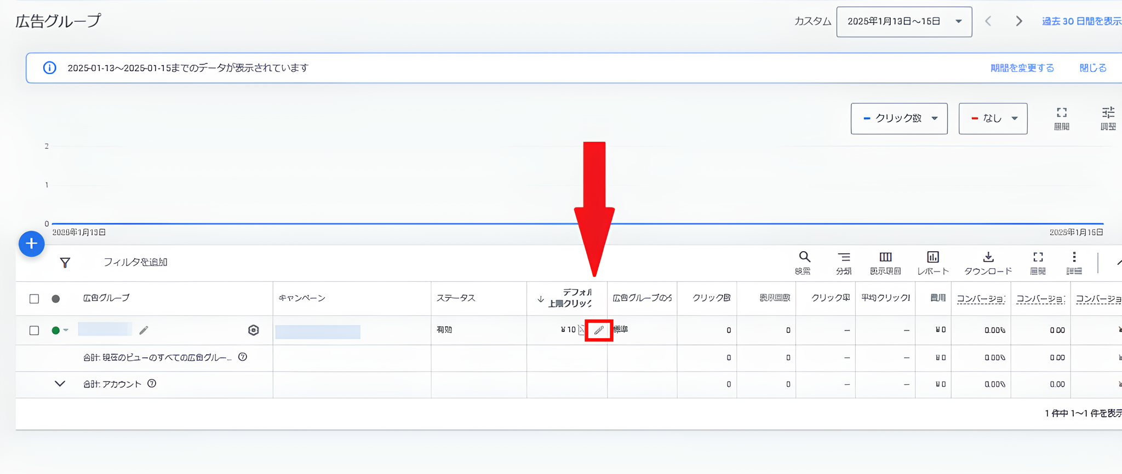Open the なし second metric dropdown
The image size is (1122, 474).
tap(993, 118)
